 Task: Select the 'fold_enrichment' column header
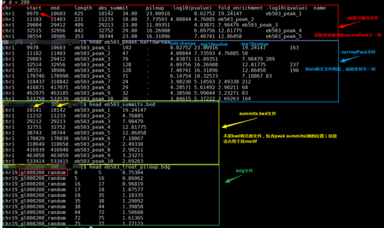240,8
